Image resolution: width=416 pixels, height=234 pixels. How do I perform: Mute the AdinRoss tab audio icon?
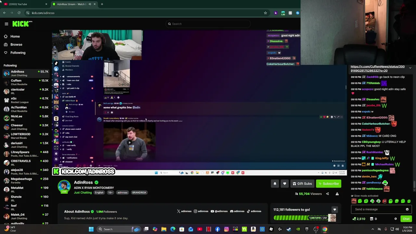point(90,4)
